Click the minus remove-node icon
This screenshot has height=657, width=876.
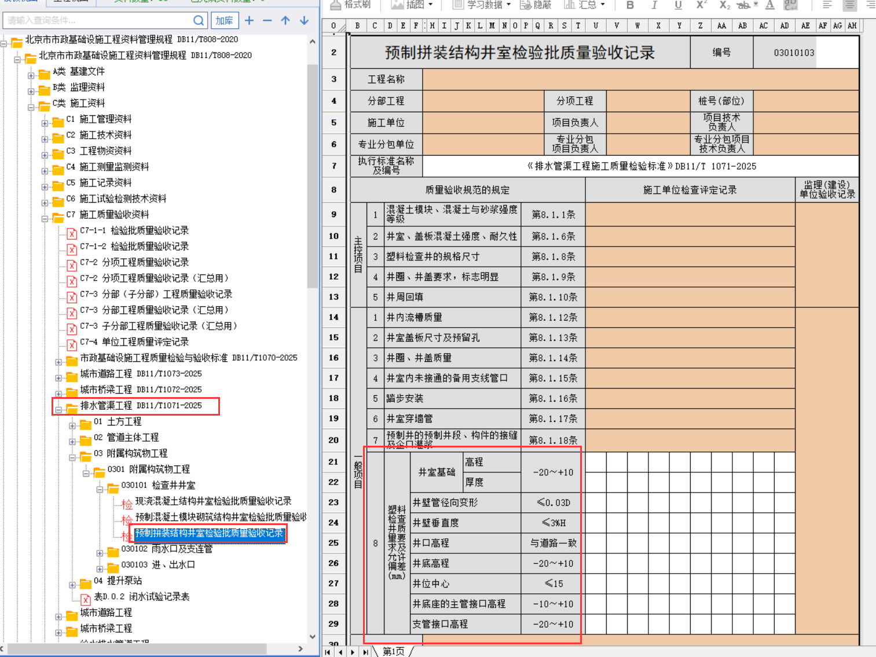click(267, 20)
